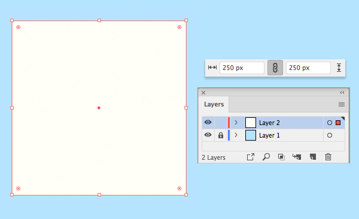The height and width of the screenshot is (219, 359).
Task: Click the red selection indicator on Layer 2
Action: [338, 123]
